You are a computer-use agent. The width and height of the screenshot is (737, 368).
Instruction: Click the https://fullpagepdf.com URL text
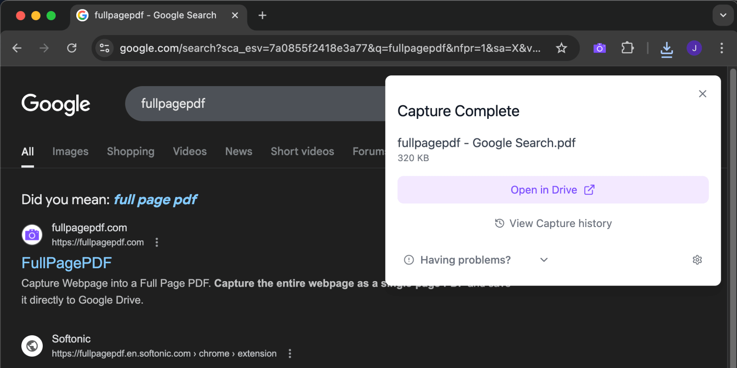[x=98, y=243]
